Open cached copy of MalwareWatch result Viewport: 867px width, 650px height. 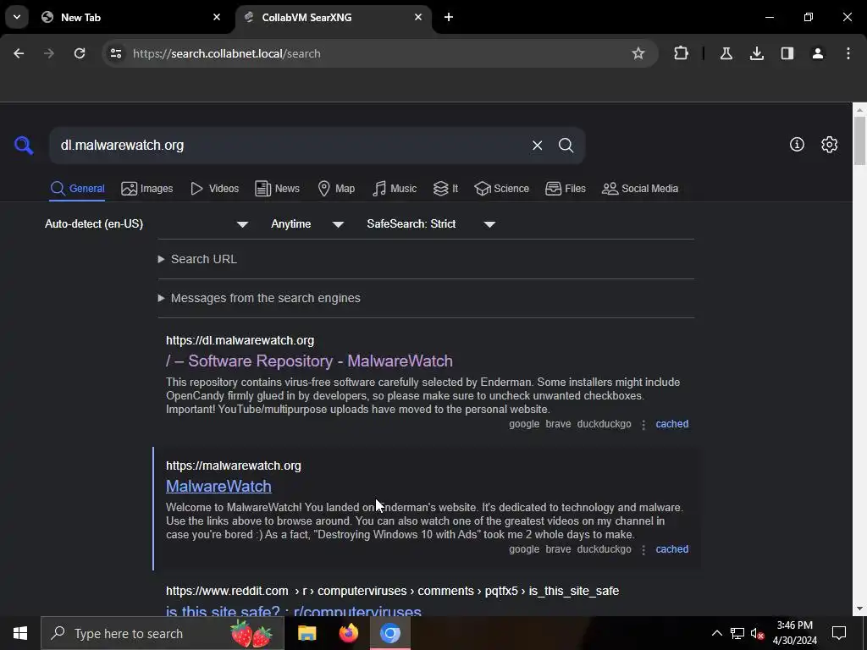pos(671,548)
